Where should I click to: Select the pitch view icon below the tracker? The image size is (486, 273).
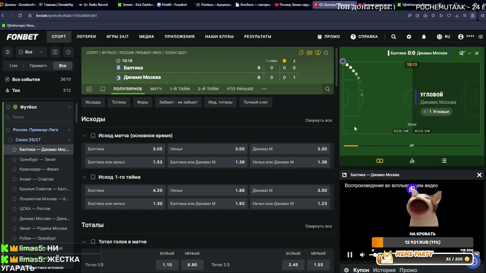click(x=380, y=161)
